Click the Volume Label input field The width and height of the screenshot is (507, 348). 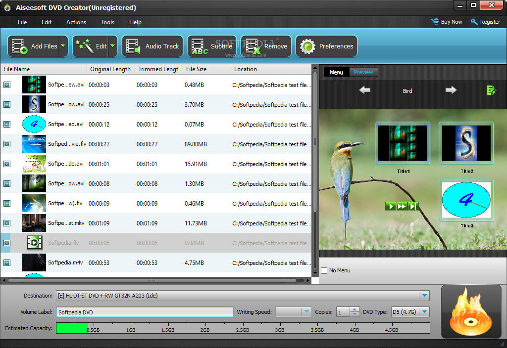pos(145,312)
